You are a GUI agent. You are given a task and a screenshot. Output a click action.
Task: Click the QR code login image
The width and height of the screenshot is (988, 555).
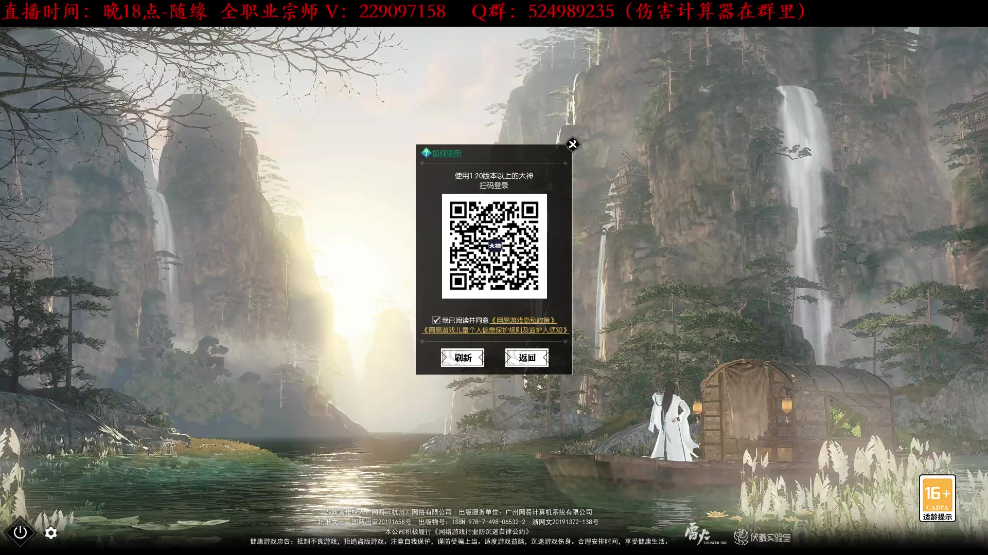click(x=494, y=246)
